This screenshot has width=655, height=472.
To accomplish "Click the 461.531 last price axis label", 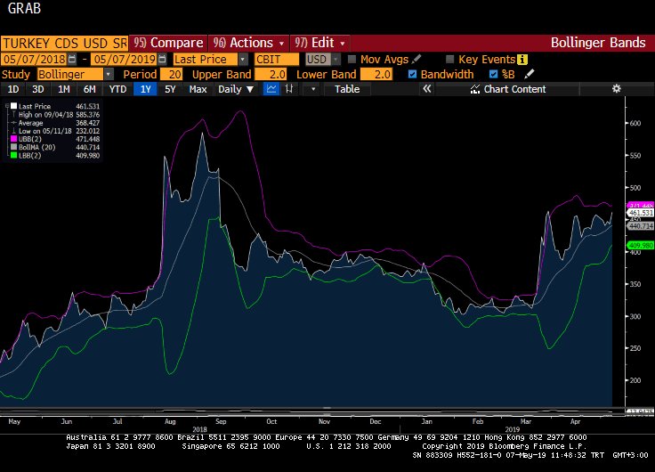I will click(641, 213).
